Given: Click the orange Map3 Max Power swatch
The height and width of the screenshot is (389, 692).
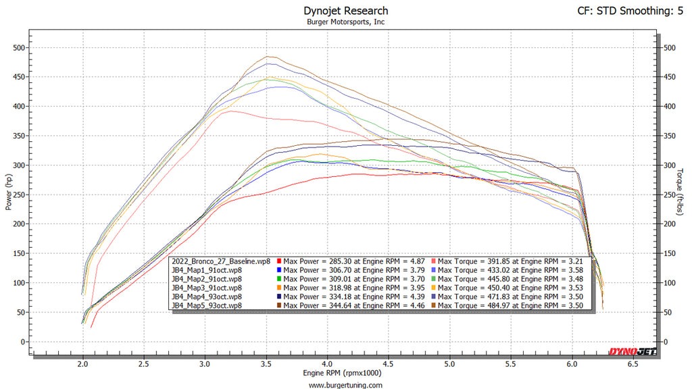Looking at the screenshot, I should 278,288.
